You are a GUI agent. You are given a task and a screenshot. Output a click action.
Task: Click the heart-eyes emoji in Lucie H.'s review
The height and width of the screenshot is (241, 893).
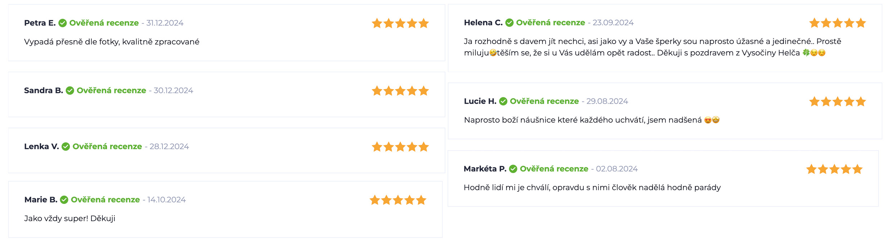click(x=708, y=120)
